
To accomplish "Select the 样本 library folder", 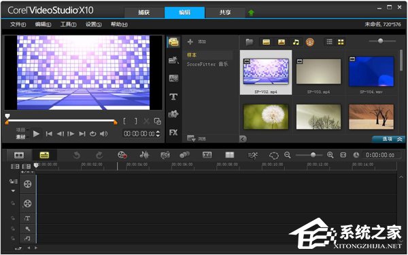I will (x=192, y=55).
